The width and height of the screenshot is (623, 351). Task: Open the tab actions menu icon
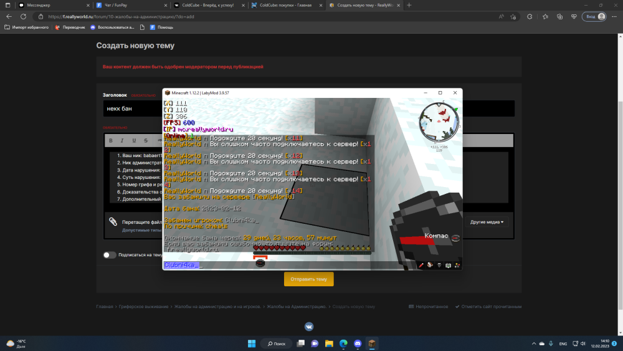tap(7, 5)
